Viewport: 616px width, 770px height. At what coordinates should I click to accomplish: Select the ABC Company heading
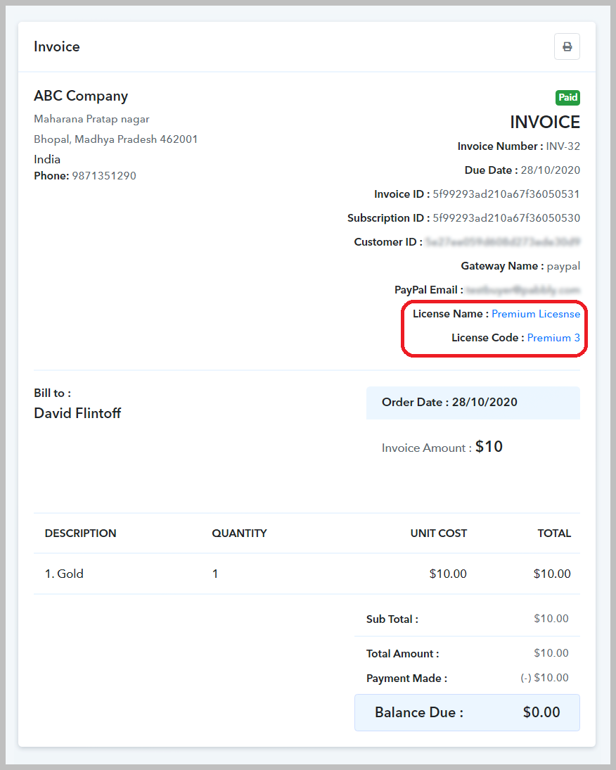(x=81, y=96)
